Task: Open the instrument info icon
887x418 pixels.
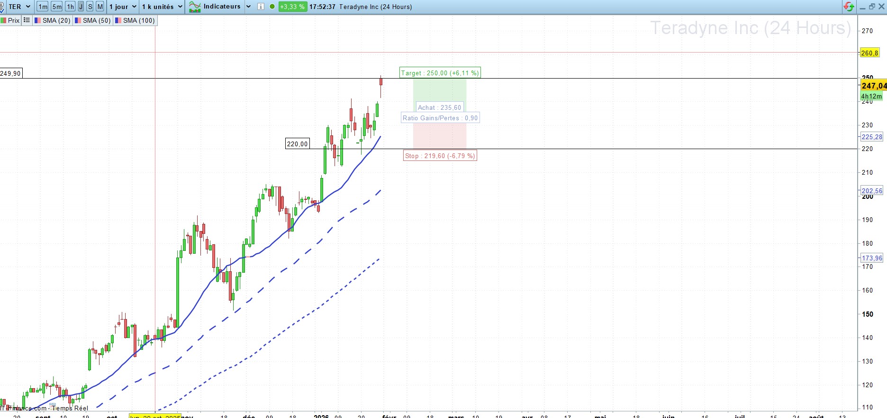Action: pyautogui.click(x=261, y=7)
